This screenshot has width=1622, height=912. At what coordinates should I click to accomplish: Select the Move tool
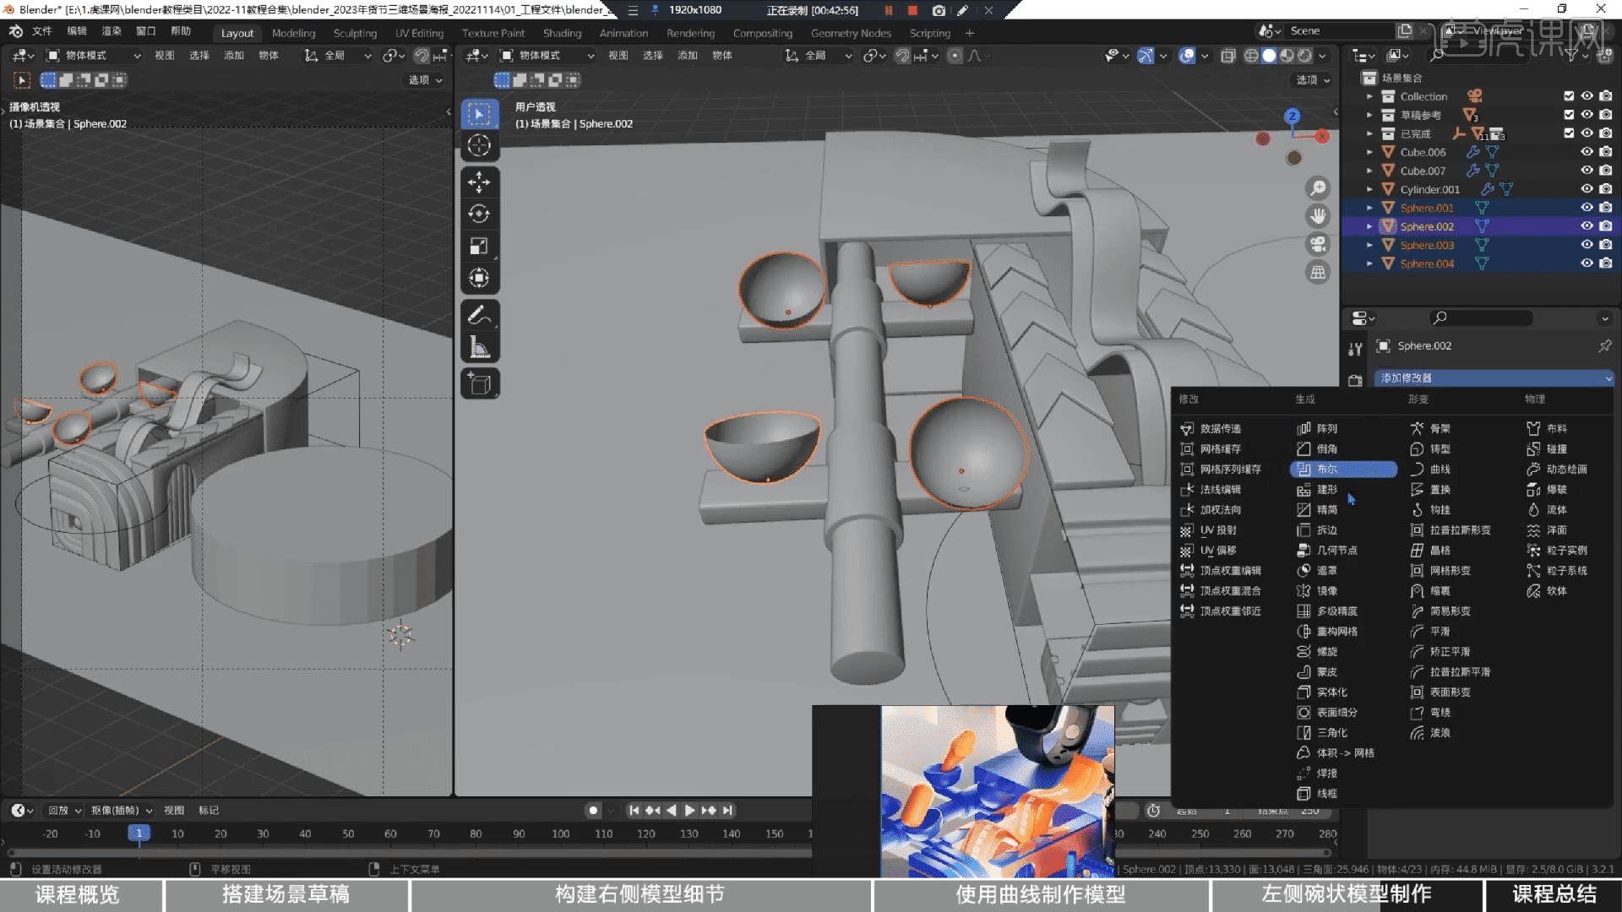tap(479, 182)
